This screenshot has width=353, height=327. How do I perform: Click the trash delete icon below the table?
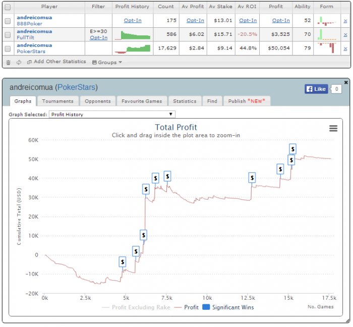click(8, 62)
